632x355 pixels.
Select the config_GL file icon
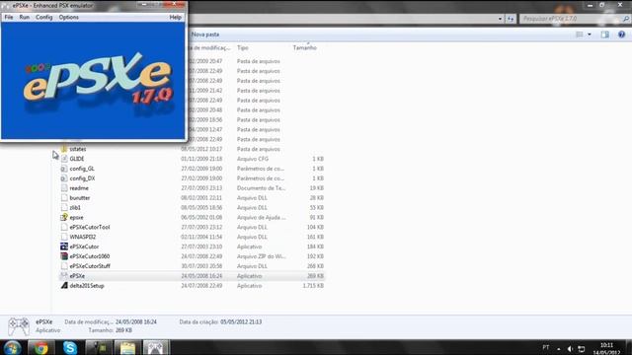[x=64, y=169]
